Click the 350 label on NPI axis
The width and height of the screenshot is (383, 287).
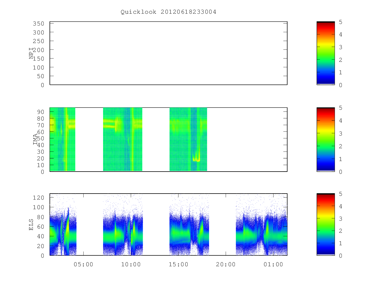coord(39,24)
